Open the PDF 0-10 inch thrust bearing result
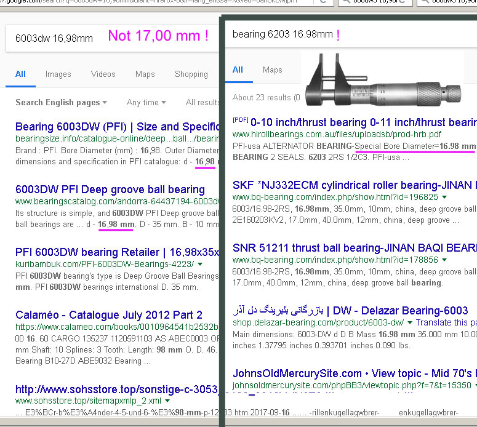Image resolution: width=477 pixels, height=427 pixels. 364,122
